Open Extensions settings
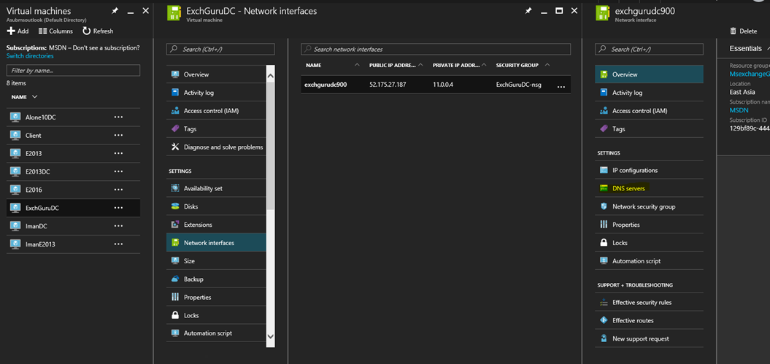 pos(216,225)
